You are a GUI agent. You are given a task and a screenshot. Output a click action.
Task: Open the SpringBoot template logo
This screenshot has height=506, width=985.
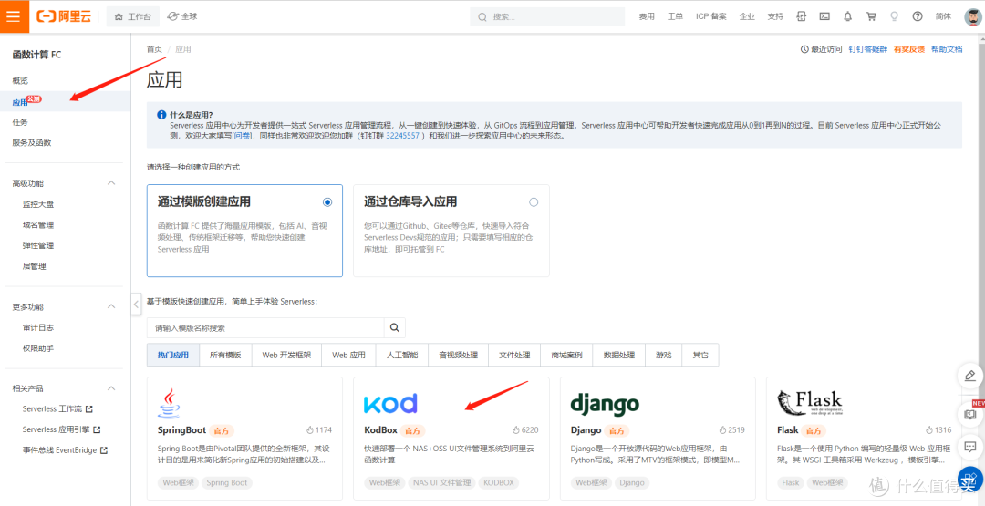coord(167,403)
